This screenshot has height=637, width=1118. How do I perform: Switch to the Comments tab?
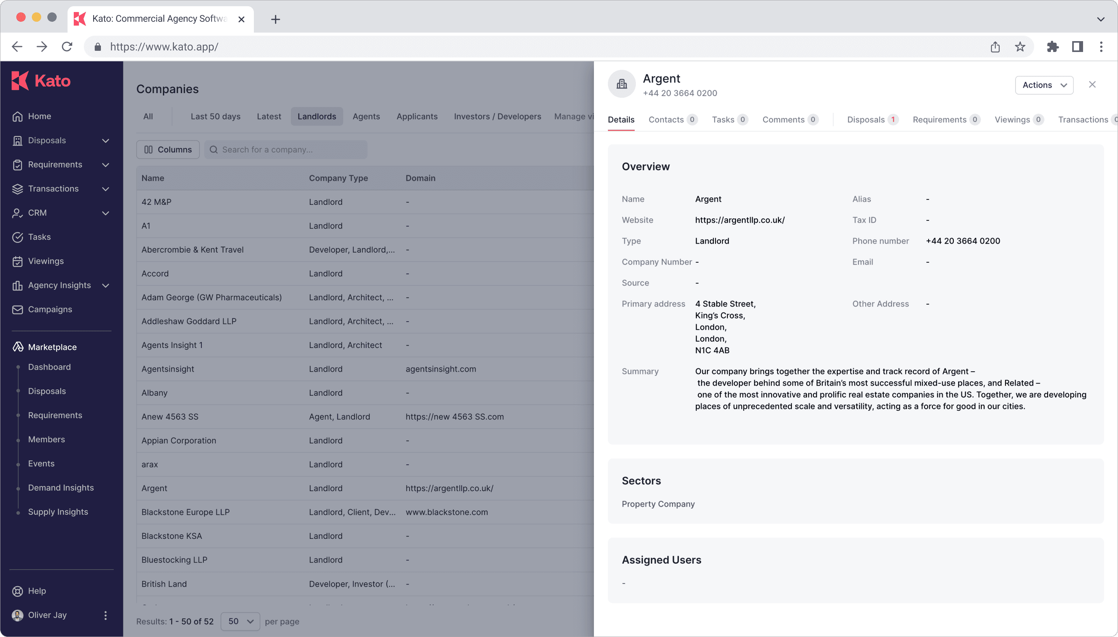790,119
